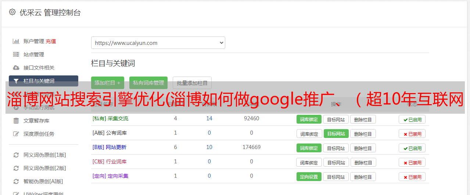Open 接口文件相关 menu item
The height and width of the screenshot is (195, 470).
tap(39, 68)
